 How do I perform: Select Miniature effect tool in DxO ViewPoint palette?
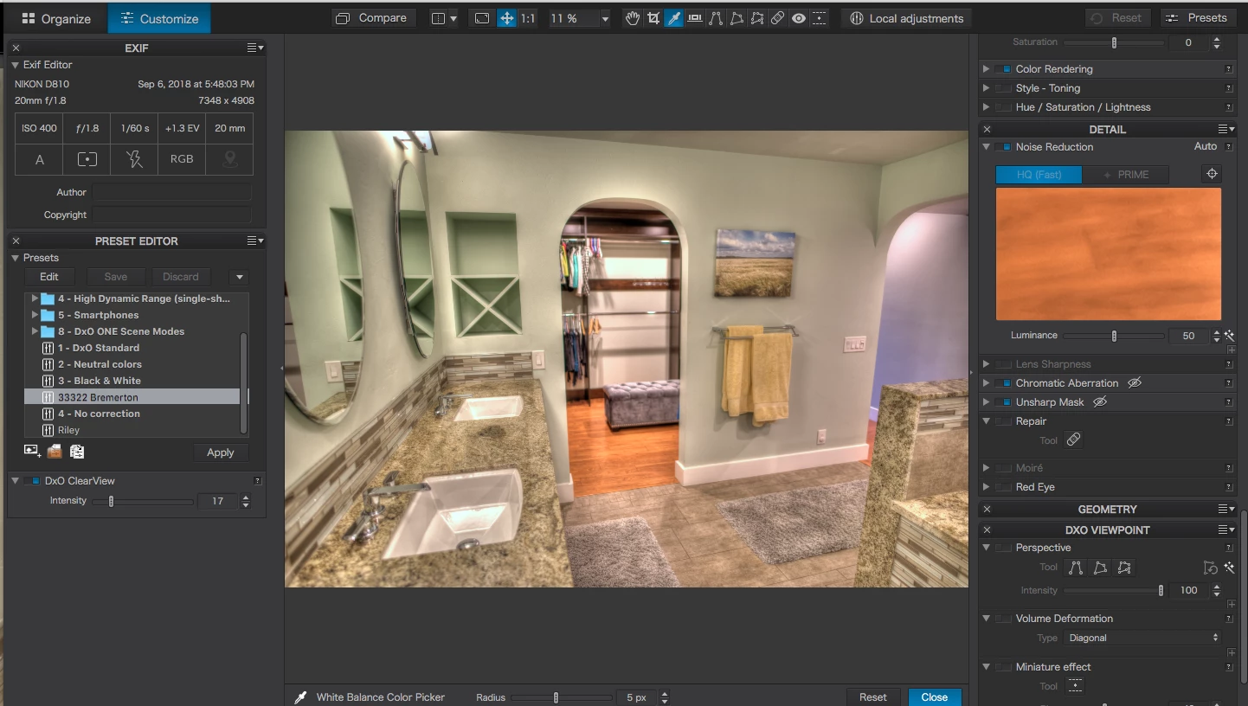point(1074,686)
